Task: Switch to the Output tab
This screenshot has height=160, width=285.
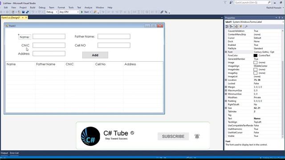Action: click(4, 153)
